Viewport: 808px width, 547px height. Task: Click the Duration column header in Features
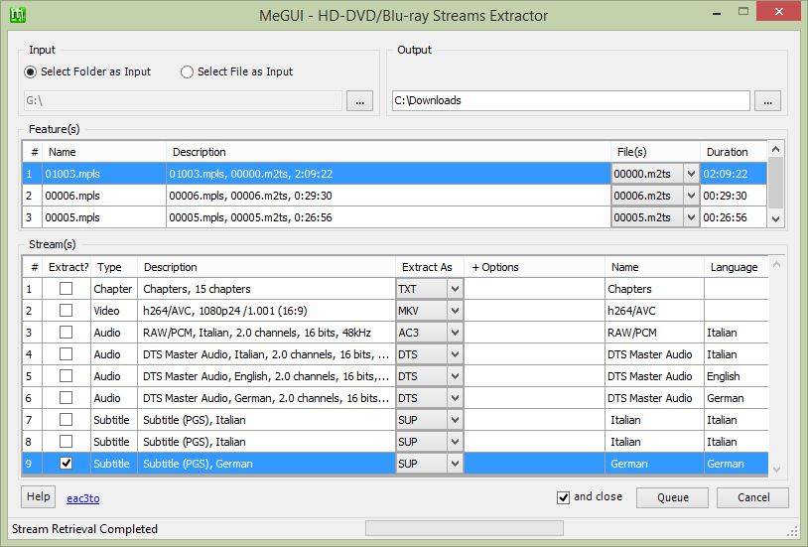tap(734, 152)
